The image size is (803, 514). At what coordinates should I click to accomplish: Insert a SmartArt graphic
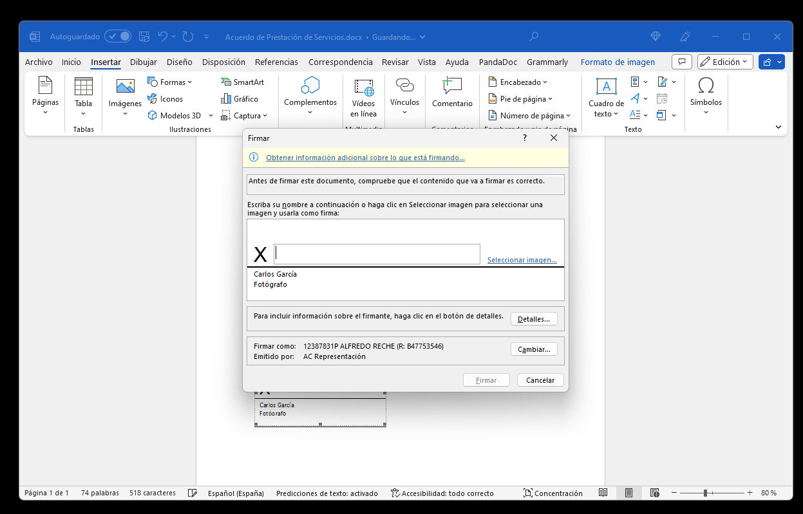coord(243,82)
